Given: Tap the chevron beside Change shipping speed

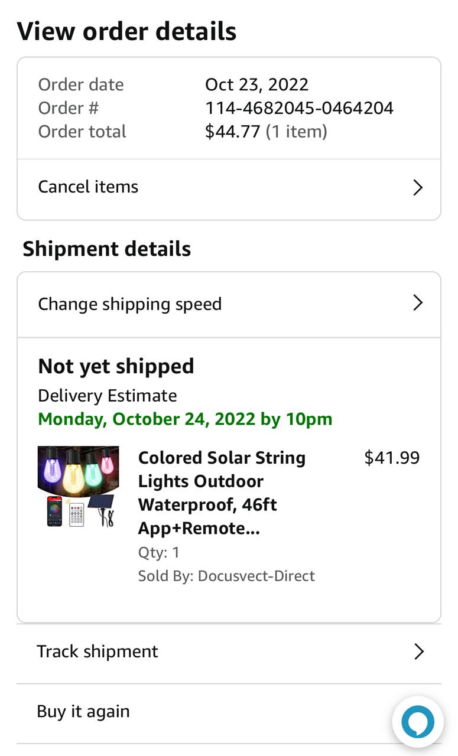Looking at the screenshot, I should (418, 303).
